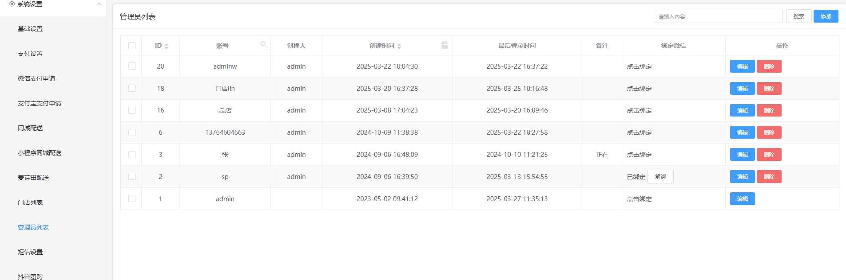Image resolution: width=846 pixels, height=280 pixels.
Task: Navigate to 微信支付申请 in sidebar
Action: coord(36,78)
